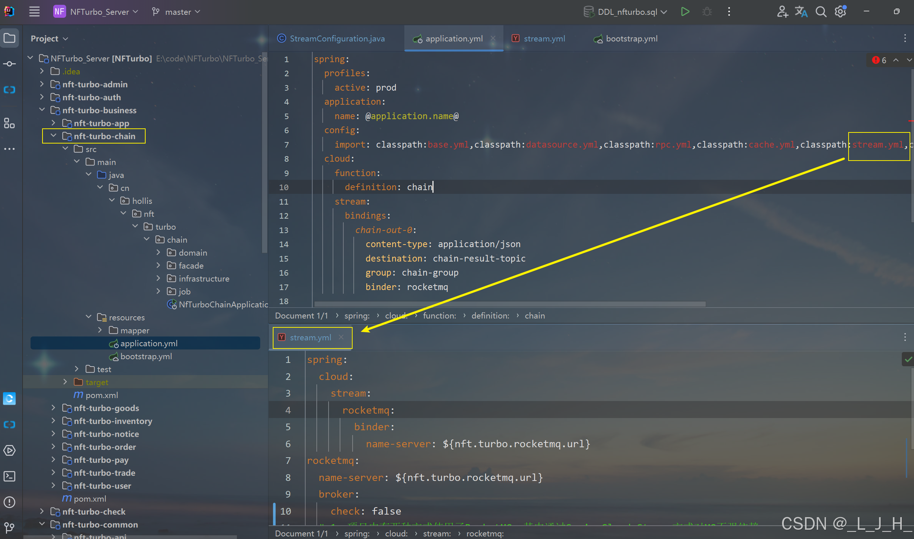This screenshot has height=539, width=914.
Task: Open the Commit tool window
Action: 9,64
